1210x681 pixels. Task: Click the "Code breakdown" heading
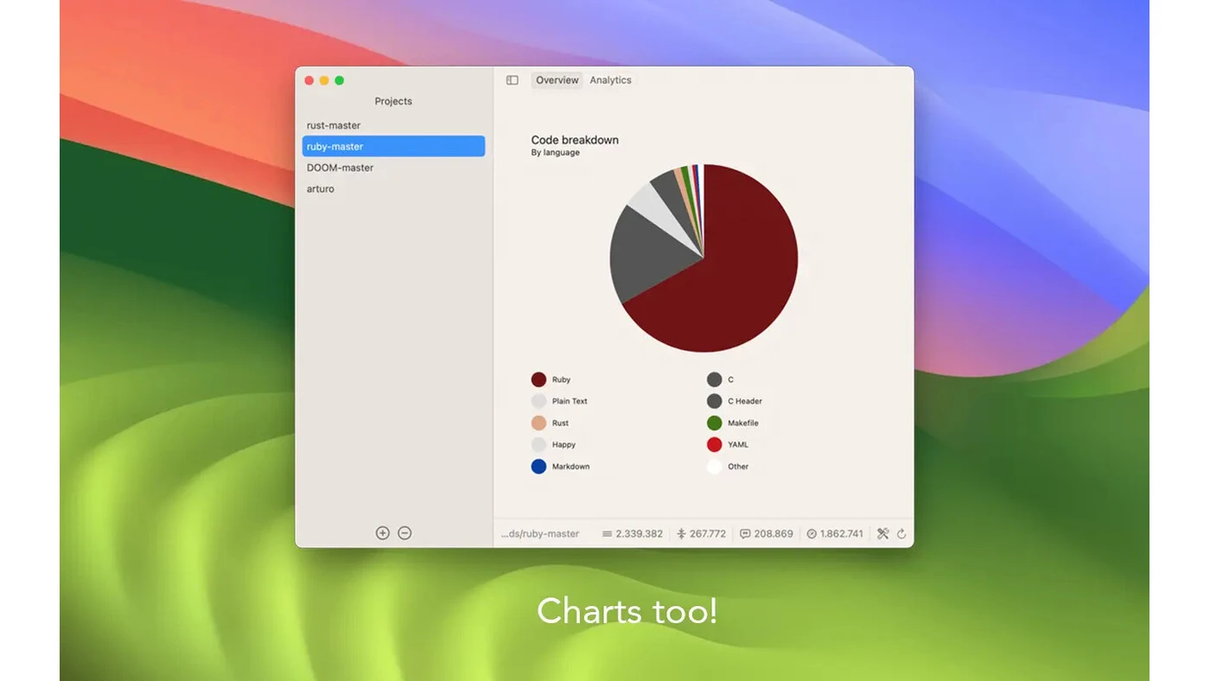[575, 140]
